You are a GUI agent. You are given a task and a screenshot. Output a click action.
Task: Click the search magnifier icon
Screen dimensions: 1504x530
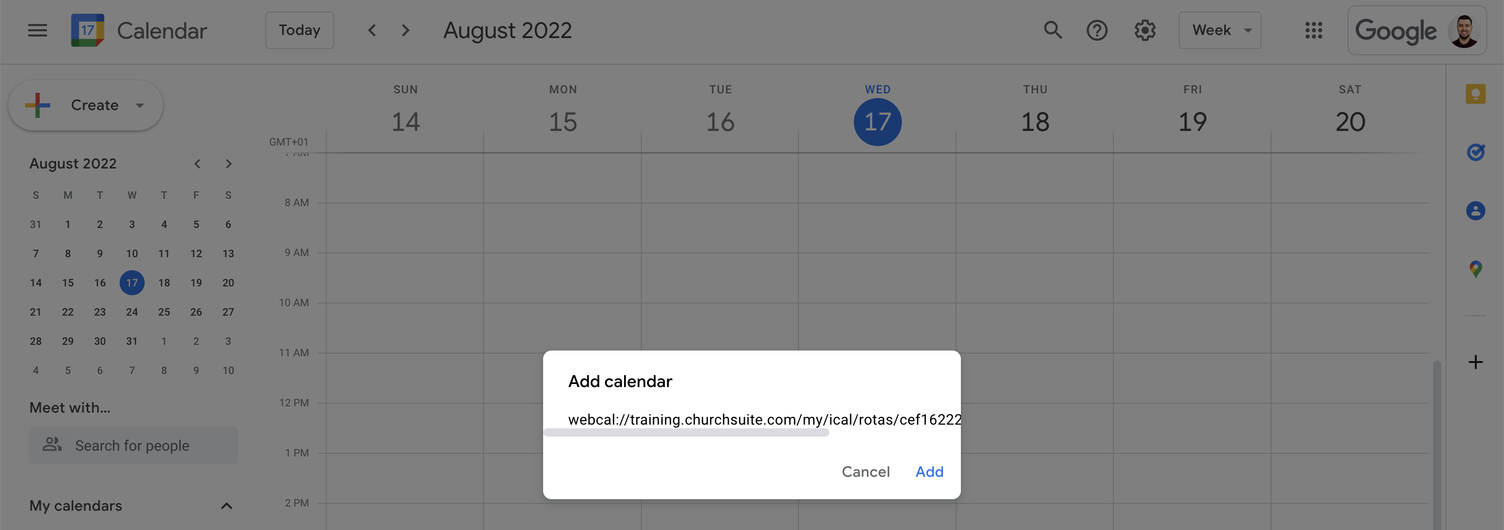tap(1053, 30)
